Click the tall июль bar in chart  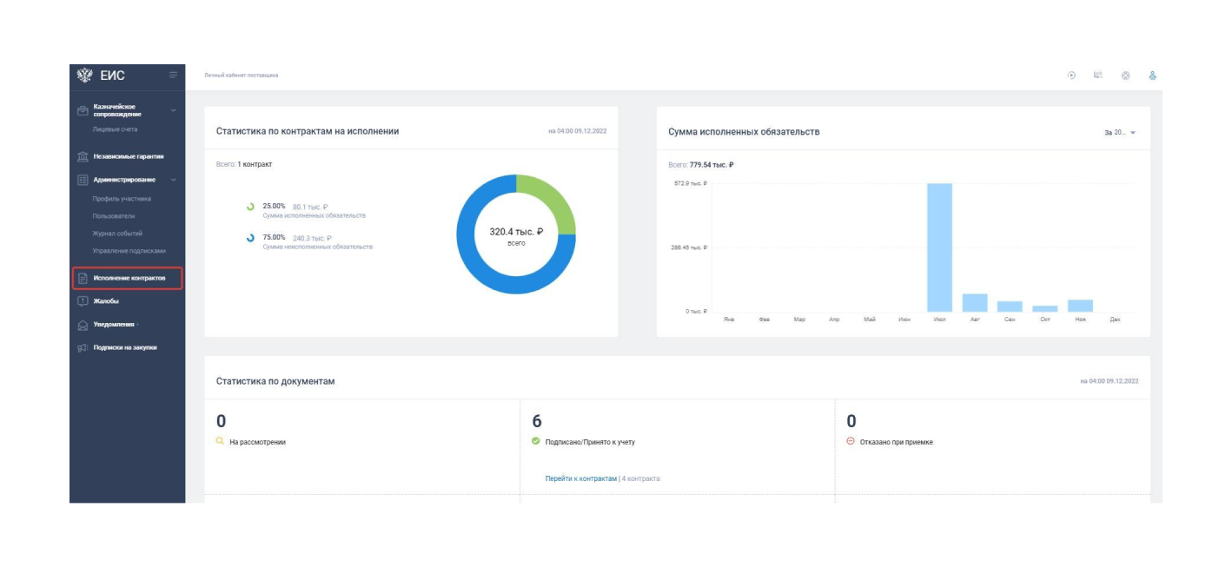[939, 247]
